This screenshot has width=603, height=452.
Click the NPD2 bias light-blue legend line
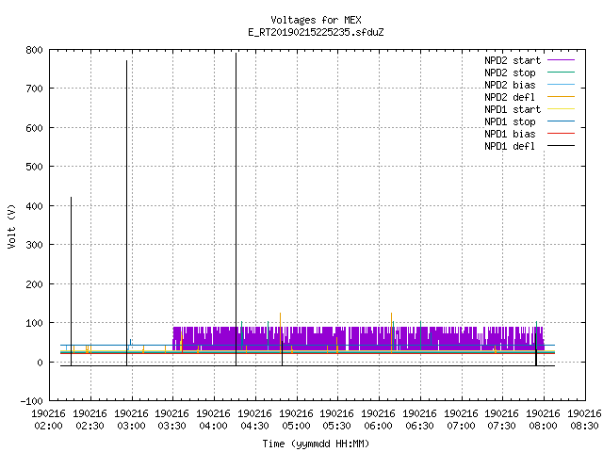pos(561,85)
